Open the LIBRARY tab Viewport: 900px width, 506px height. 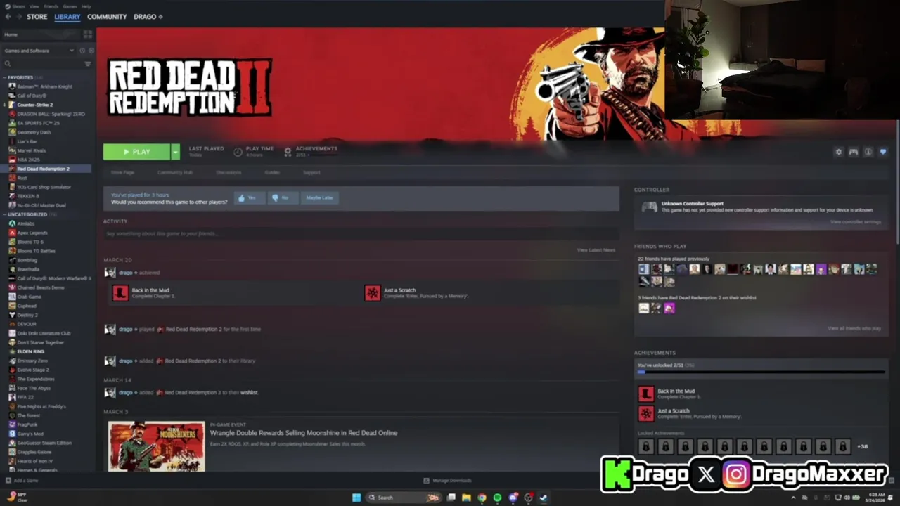point(67,17)
